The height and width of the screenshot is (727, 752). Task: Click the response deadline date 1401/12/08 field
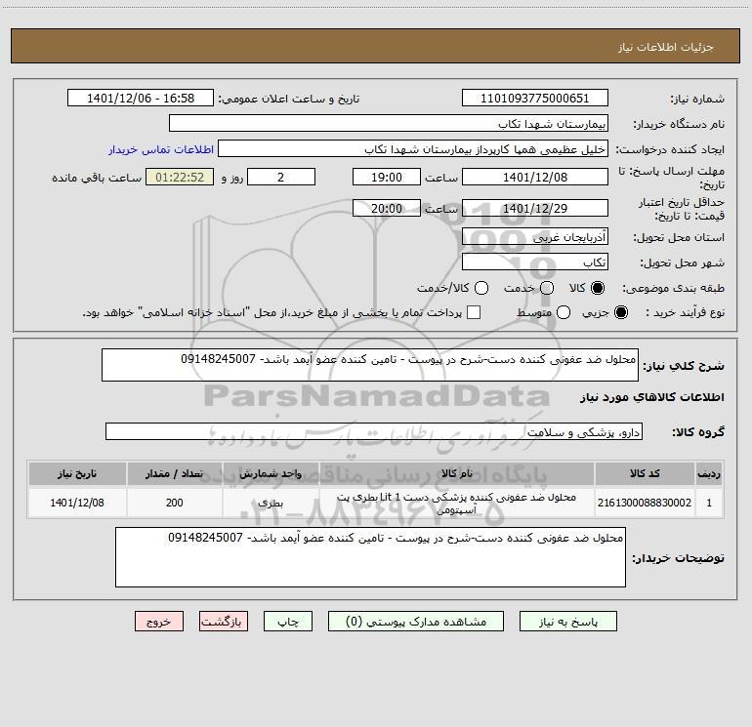point(535,177)
